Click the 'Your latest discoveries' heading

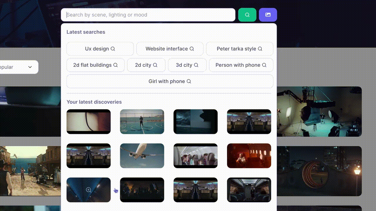[x=94, y=102]
